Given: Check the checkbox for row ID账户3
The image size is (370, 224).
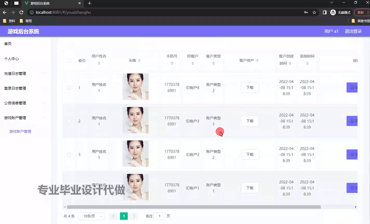Looking at the screenshot, I should pyautogui.click(x=69, y=121).
